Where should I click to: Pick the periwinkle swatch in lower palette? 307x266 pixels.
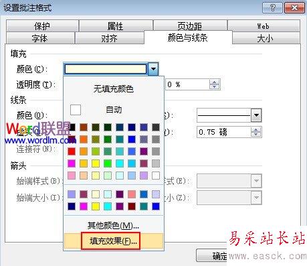point(72,194)
